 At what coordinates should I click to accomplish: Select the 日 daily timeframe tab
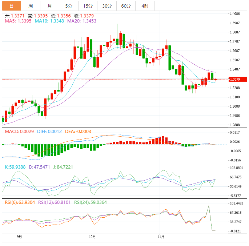click(11, 6)
